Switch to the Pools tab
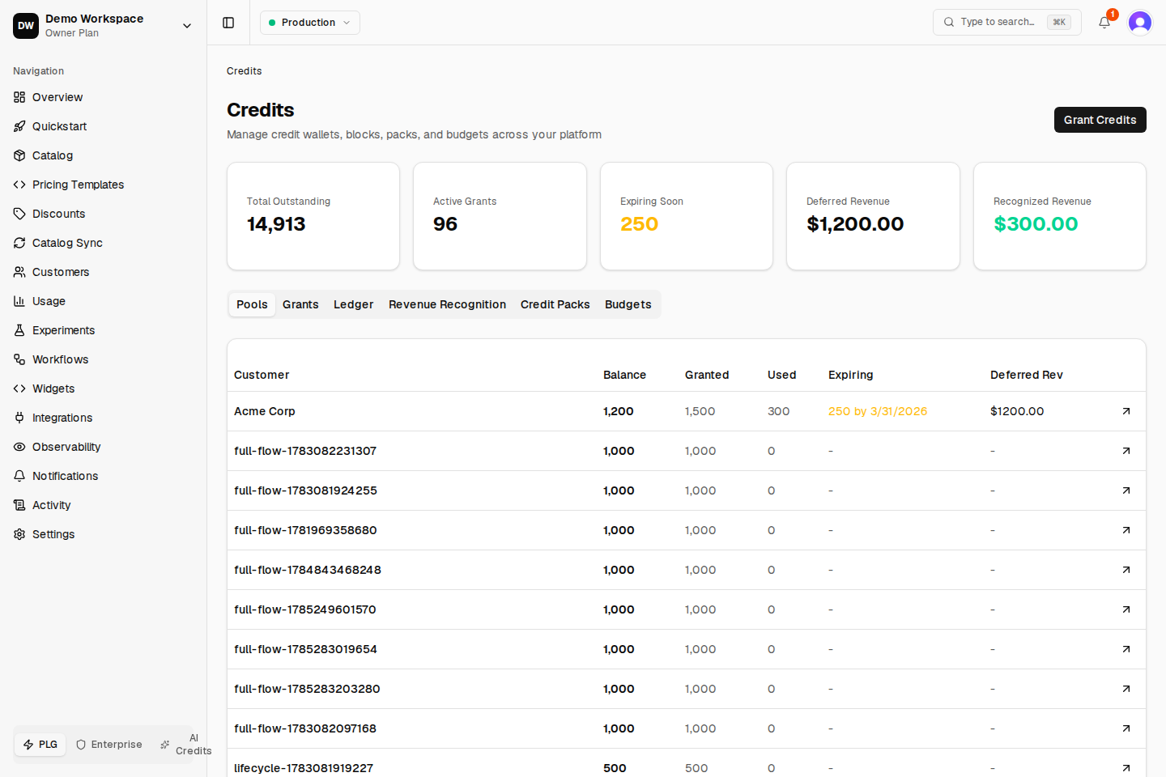 coord(252,304)
